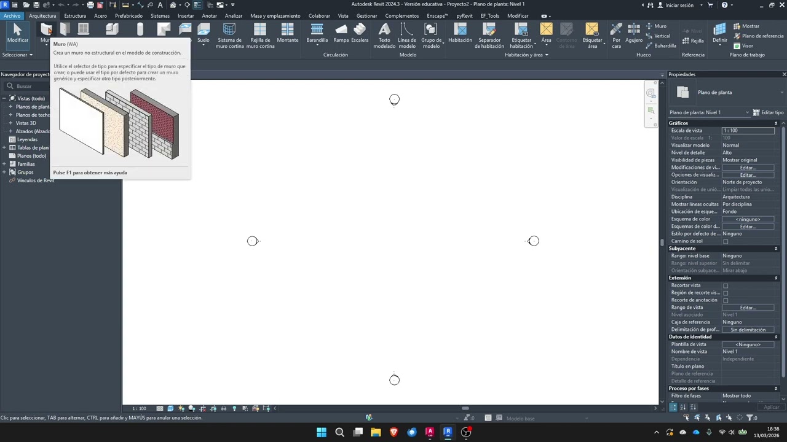The image size is (787, 442).
Task: Switch to the Vista ribbon tab
Action: 343,16
